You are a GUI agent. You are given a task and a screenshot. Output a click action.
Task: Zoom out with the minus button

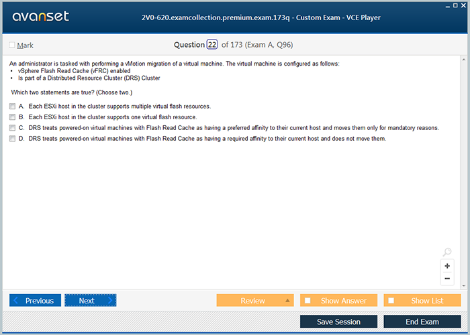click(x=447, y=279)
